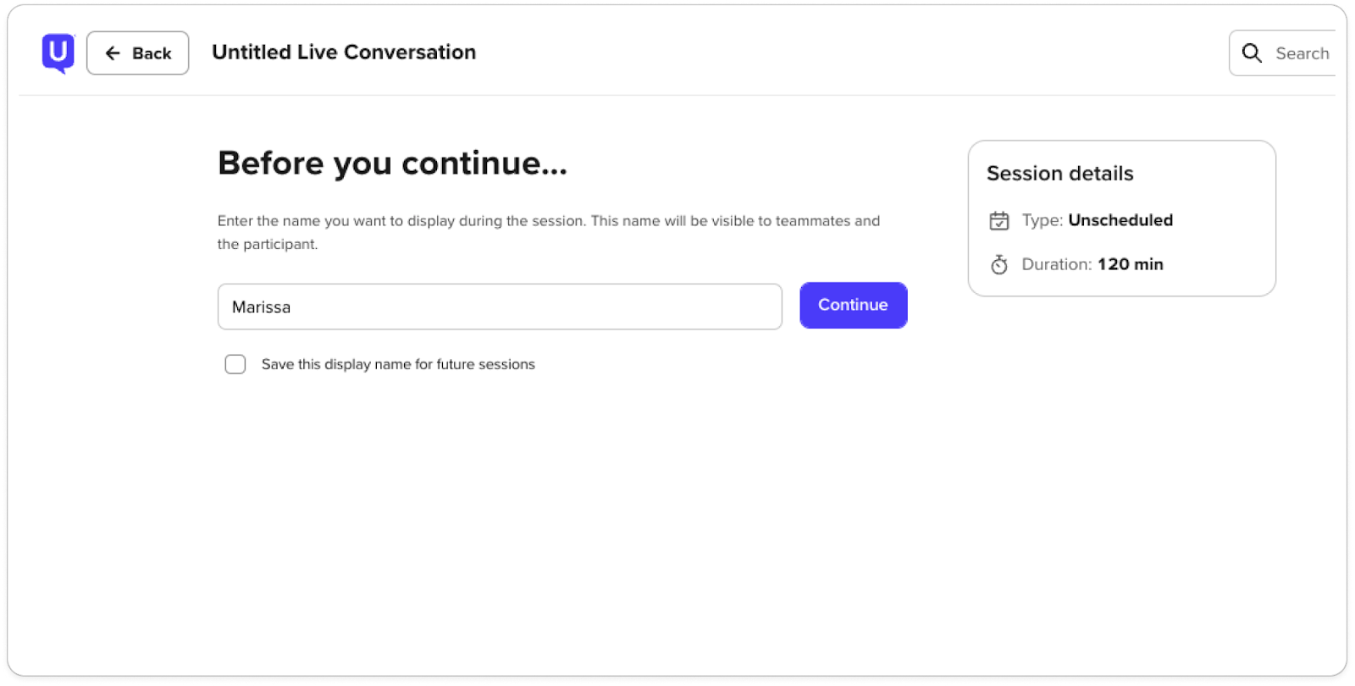The width and height of the screenshot is (1355, 686).
Task: Click the left arrow icon beside Back
Action: point(113,53)
